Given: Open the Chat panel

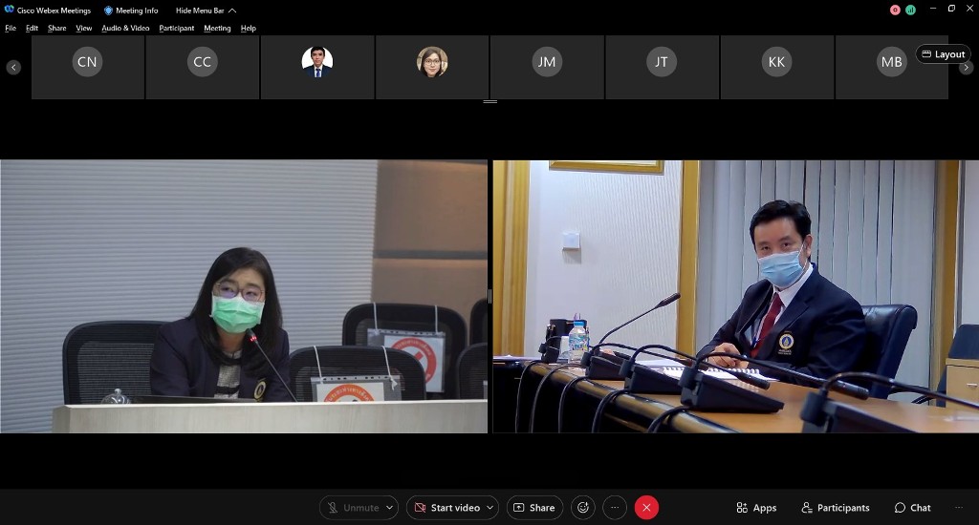Looking at the screenshot, I should point(912,508).
